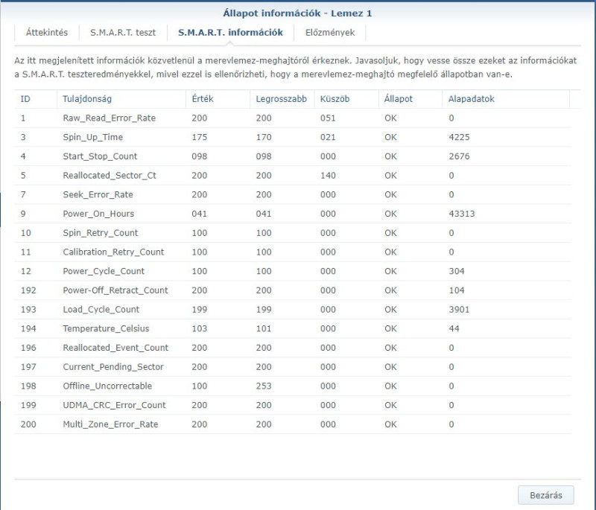This screenshot has height=510, width=596.
Task: Click value 175 in Spin_Up_Time row
Action: (200, 137)
